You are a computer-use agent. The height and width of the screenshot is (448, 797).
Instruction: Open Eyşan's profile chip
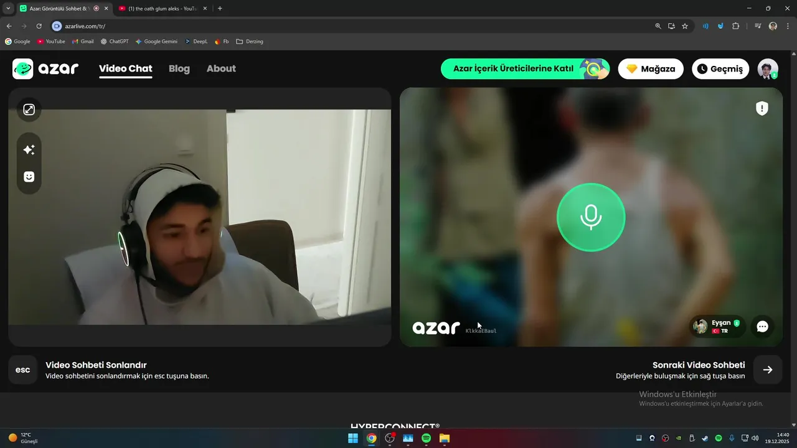click(x=717, y=326)
